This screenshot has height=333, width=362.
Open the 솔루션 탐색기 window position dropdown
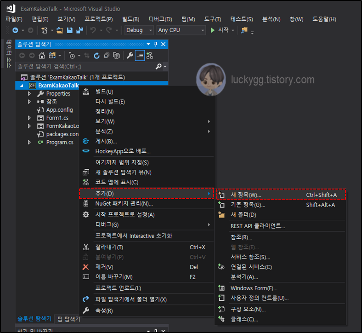148,44
